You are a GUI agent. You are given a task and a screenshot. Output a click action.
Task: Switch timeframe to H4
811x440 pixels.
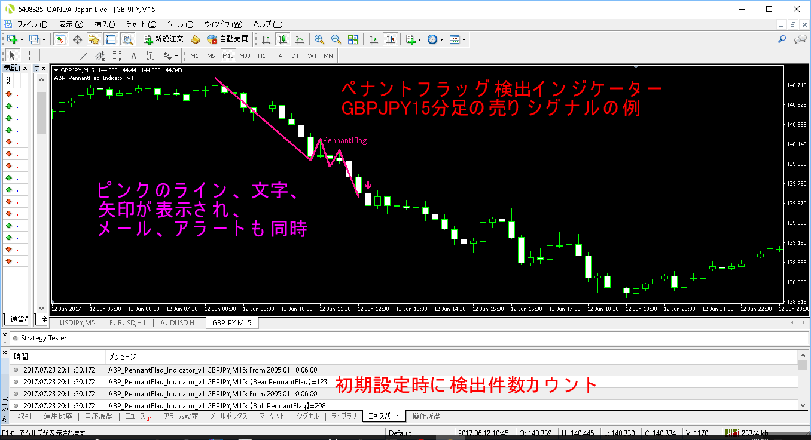pyautogui.click(x=278, y=56)
